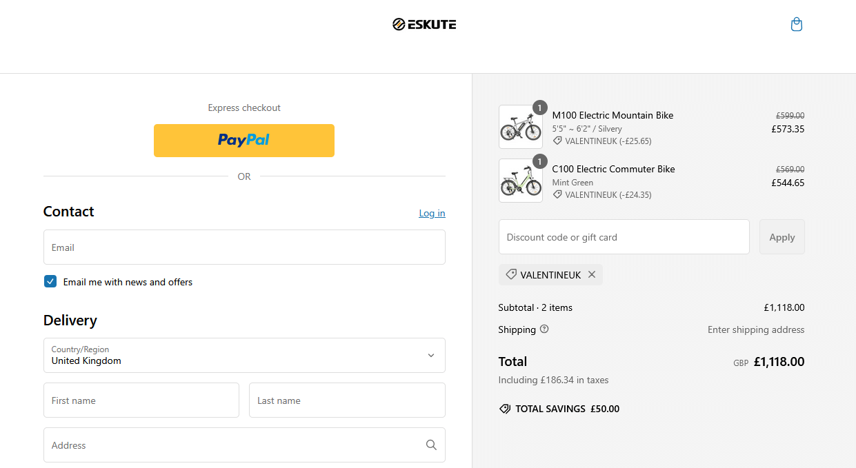The height and width of the screenshot is (468, 856).
Task: Click the GBP £1,118.00 total amount
Action: coord(768,362)
